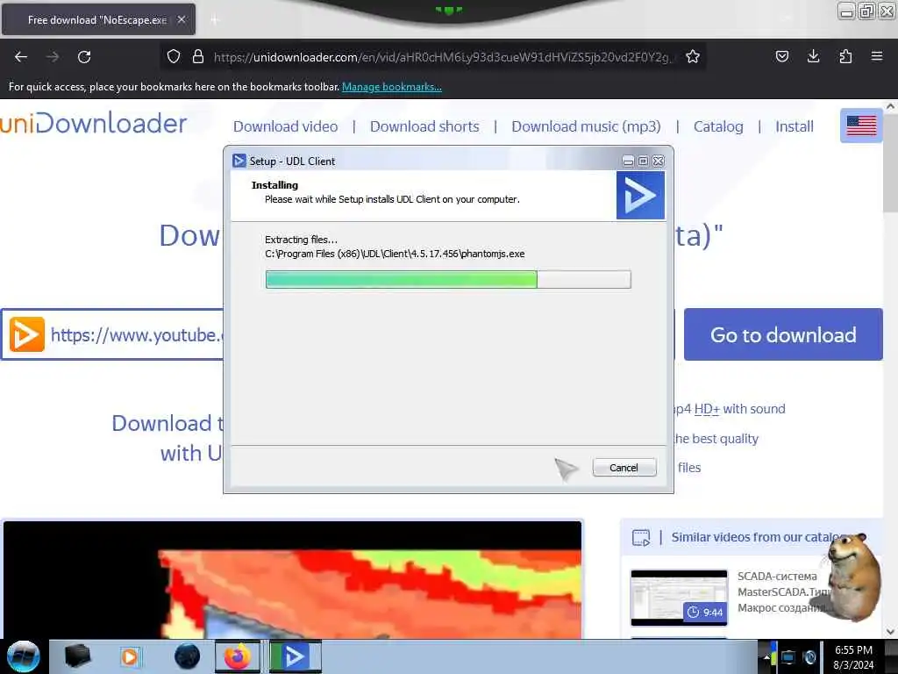Open the media player taskbar icon
Screen dimensions: 898x674
coord(130,656)
